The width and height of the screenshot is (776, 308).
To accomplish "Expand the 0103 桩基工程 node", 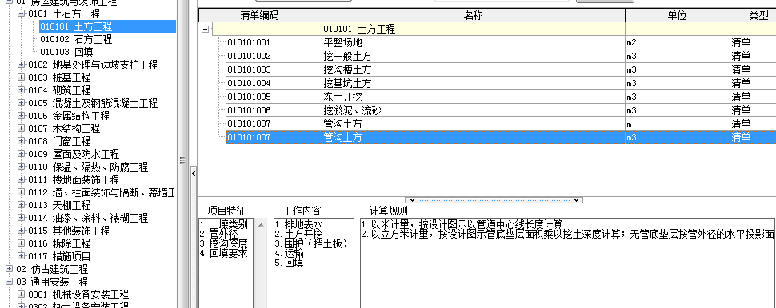I will coord(22,77).
